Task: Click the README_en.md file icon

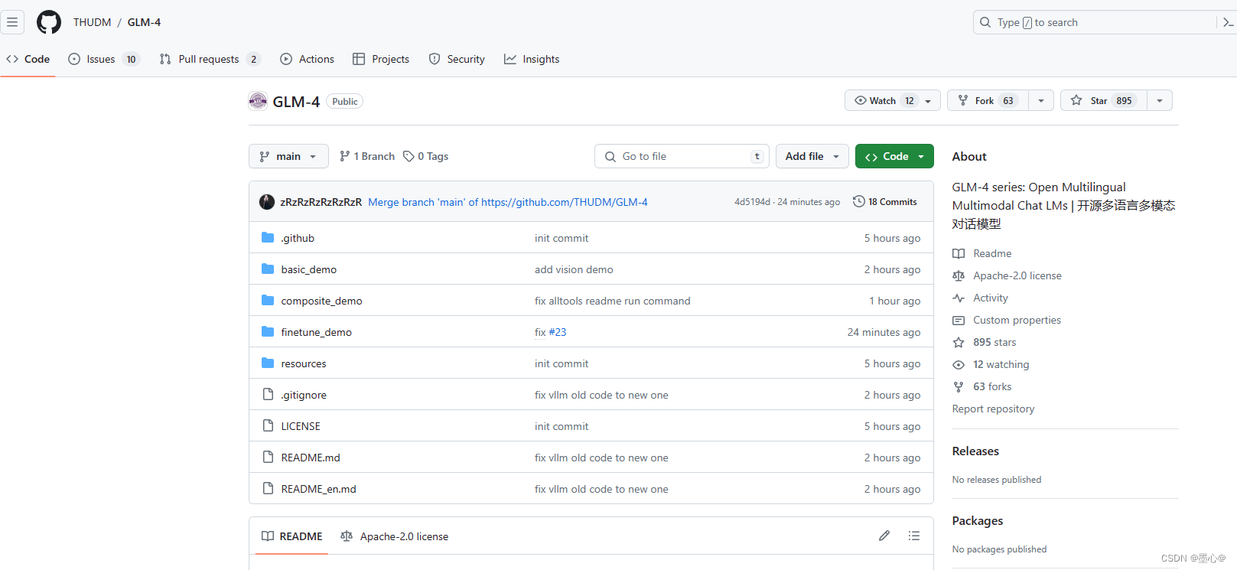Action: pos(268,489)
